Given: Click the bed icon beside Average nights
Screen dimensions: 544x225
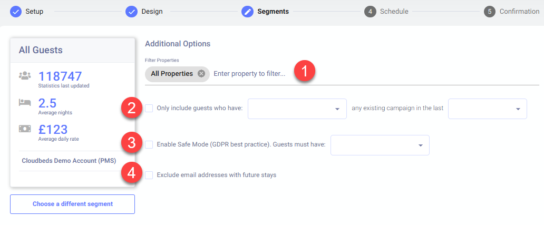Looking at the screenshot, I should 25,102.
